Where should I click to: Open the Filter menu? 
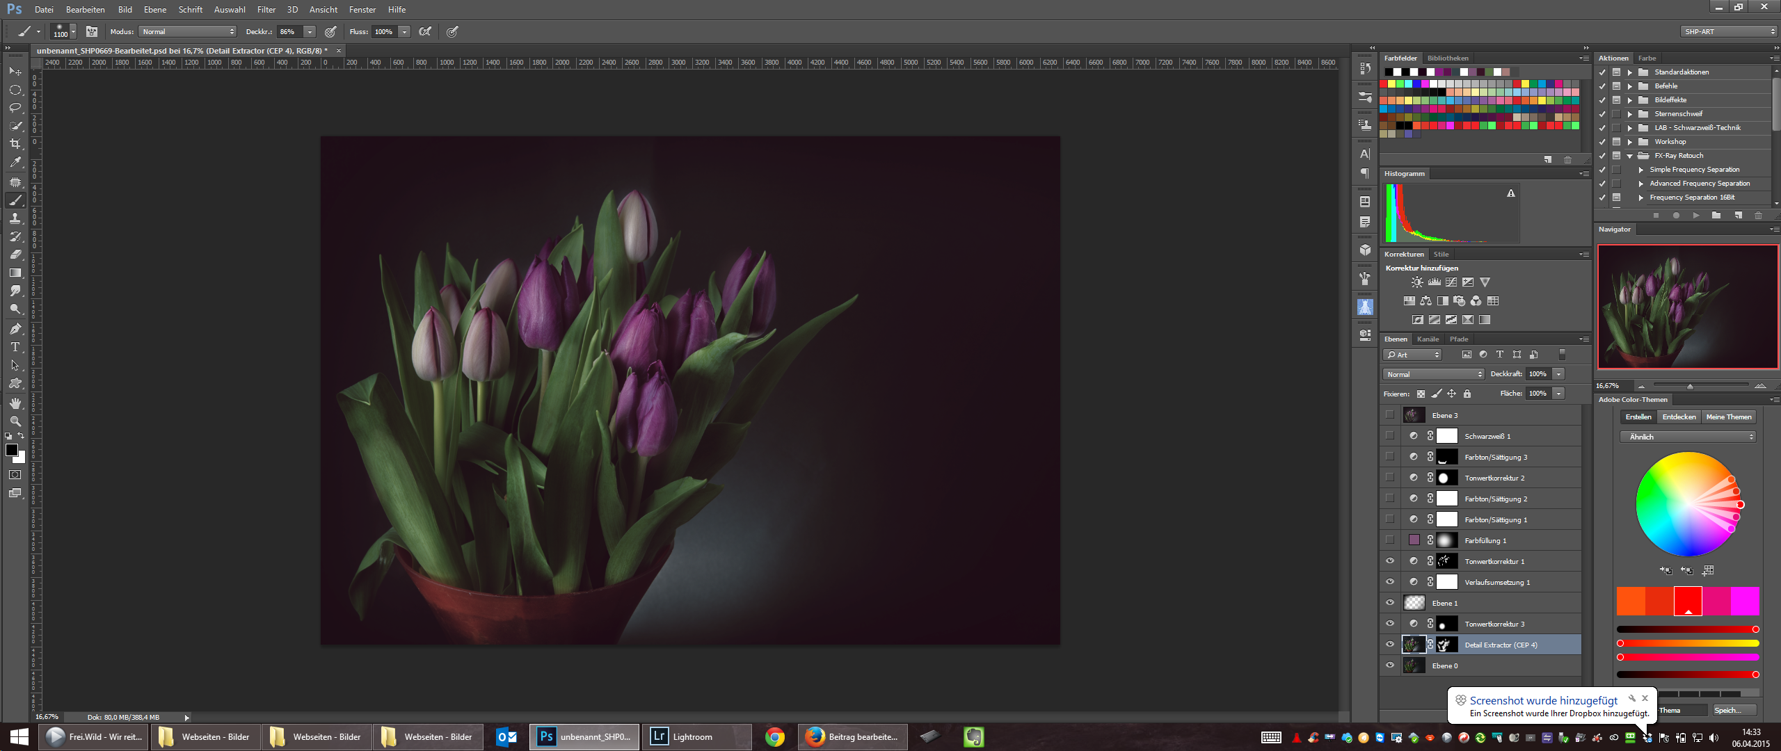click(x=266, y=10)
